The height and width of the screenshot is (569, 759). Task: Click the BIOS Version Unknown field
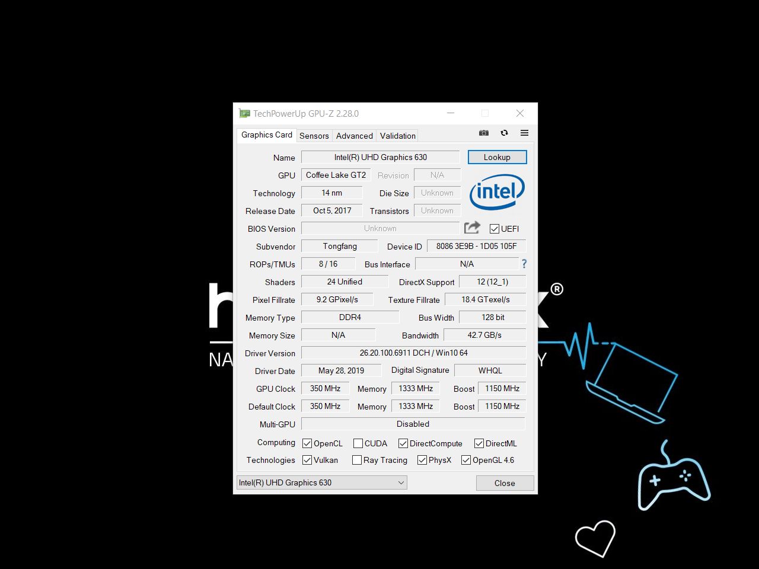[380, 228]
